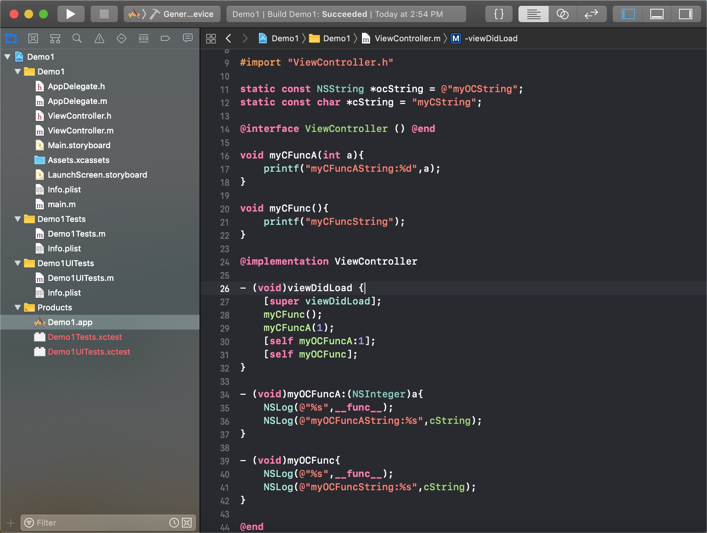Click the Filter field in navigator
Viewport: 707px width, 533px height.
point(99,523)
